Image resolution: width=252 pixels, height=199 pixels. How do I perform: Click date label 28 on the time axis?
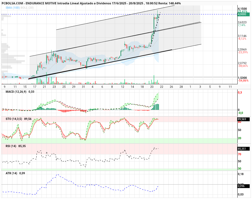181,87
